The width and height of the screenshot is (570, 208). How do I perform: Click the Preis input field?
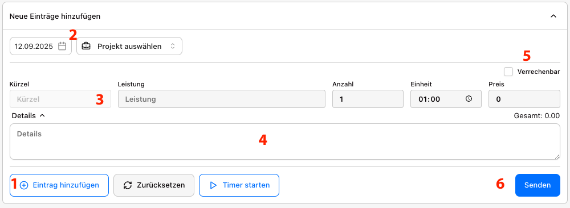coord(524,99)
